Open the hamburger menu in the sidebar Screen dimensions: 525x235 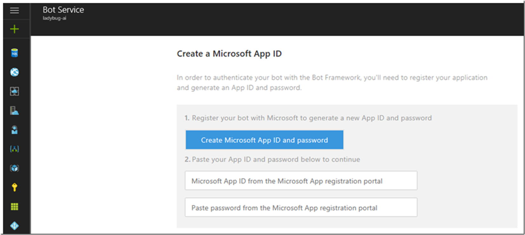(14, 10)
